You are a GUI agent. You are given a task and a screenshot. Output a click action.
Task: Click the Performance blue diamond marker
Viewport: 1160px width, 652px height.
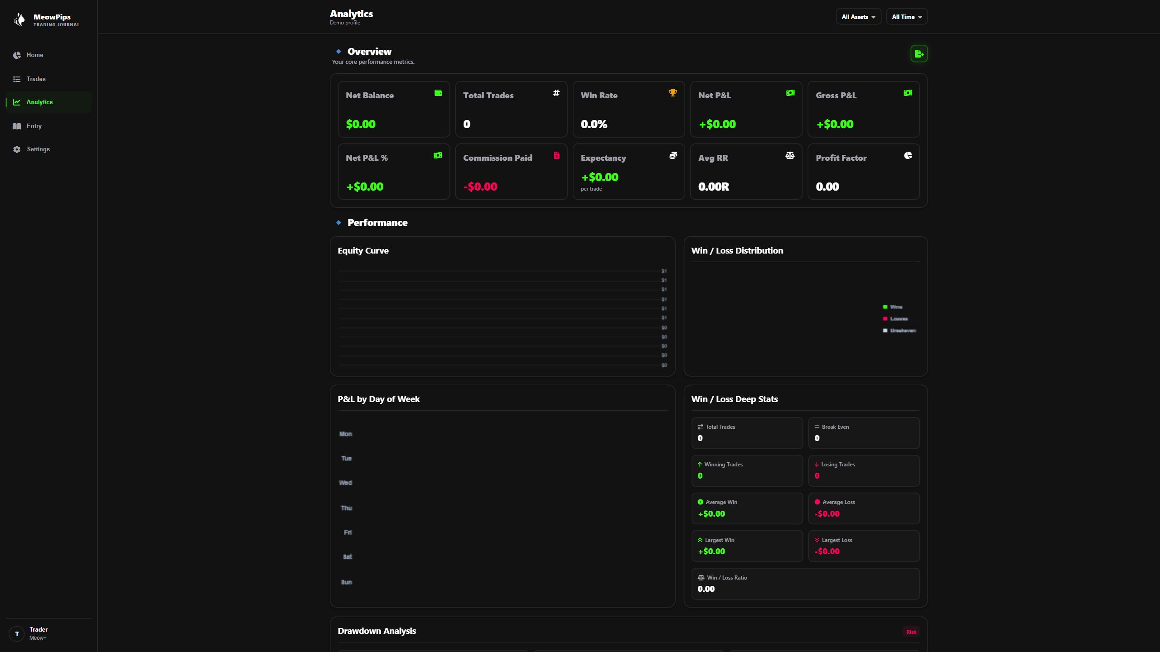(338, 222)
